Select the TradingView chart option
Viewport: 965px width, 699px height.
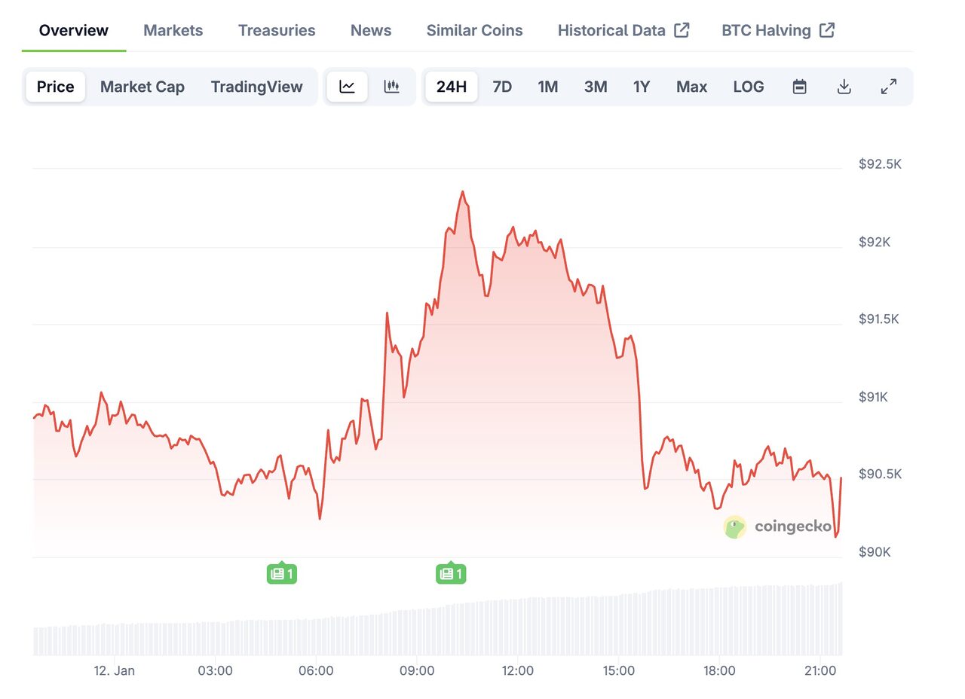[256, 87]
